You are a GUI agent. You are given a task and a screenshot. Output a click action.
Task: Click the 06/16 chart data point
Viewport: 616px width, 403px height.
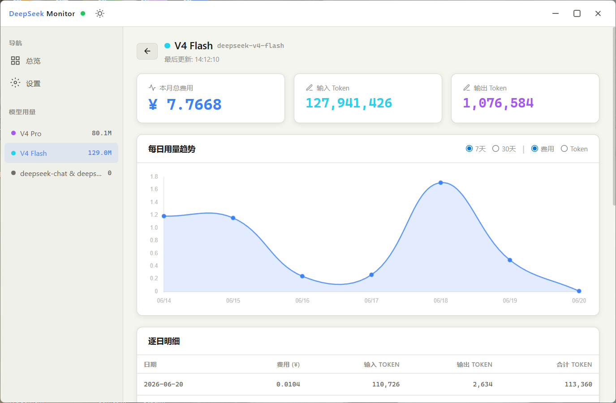pyautogui.click(x=302, y=276)
